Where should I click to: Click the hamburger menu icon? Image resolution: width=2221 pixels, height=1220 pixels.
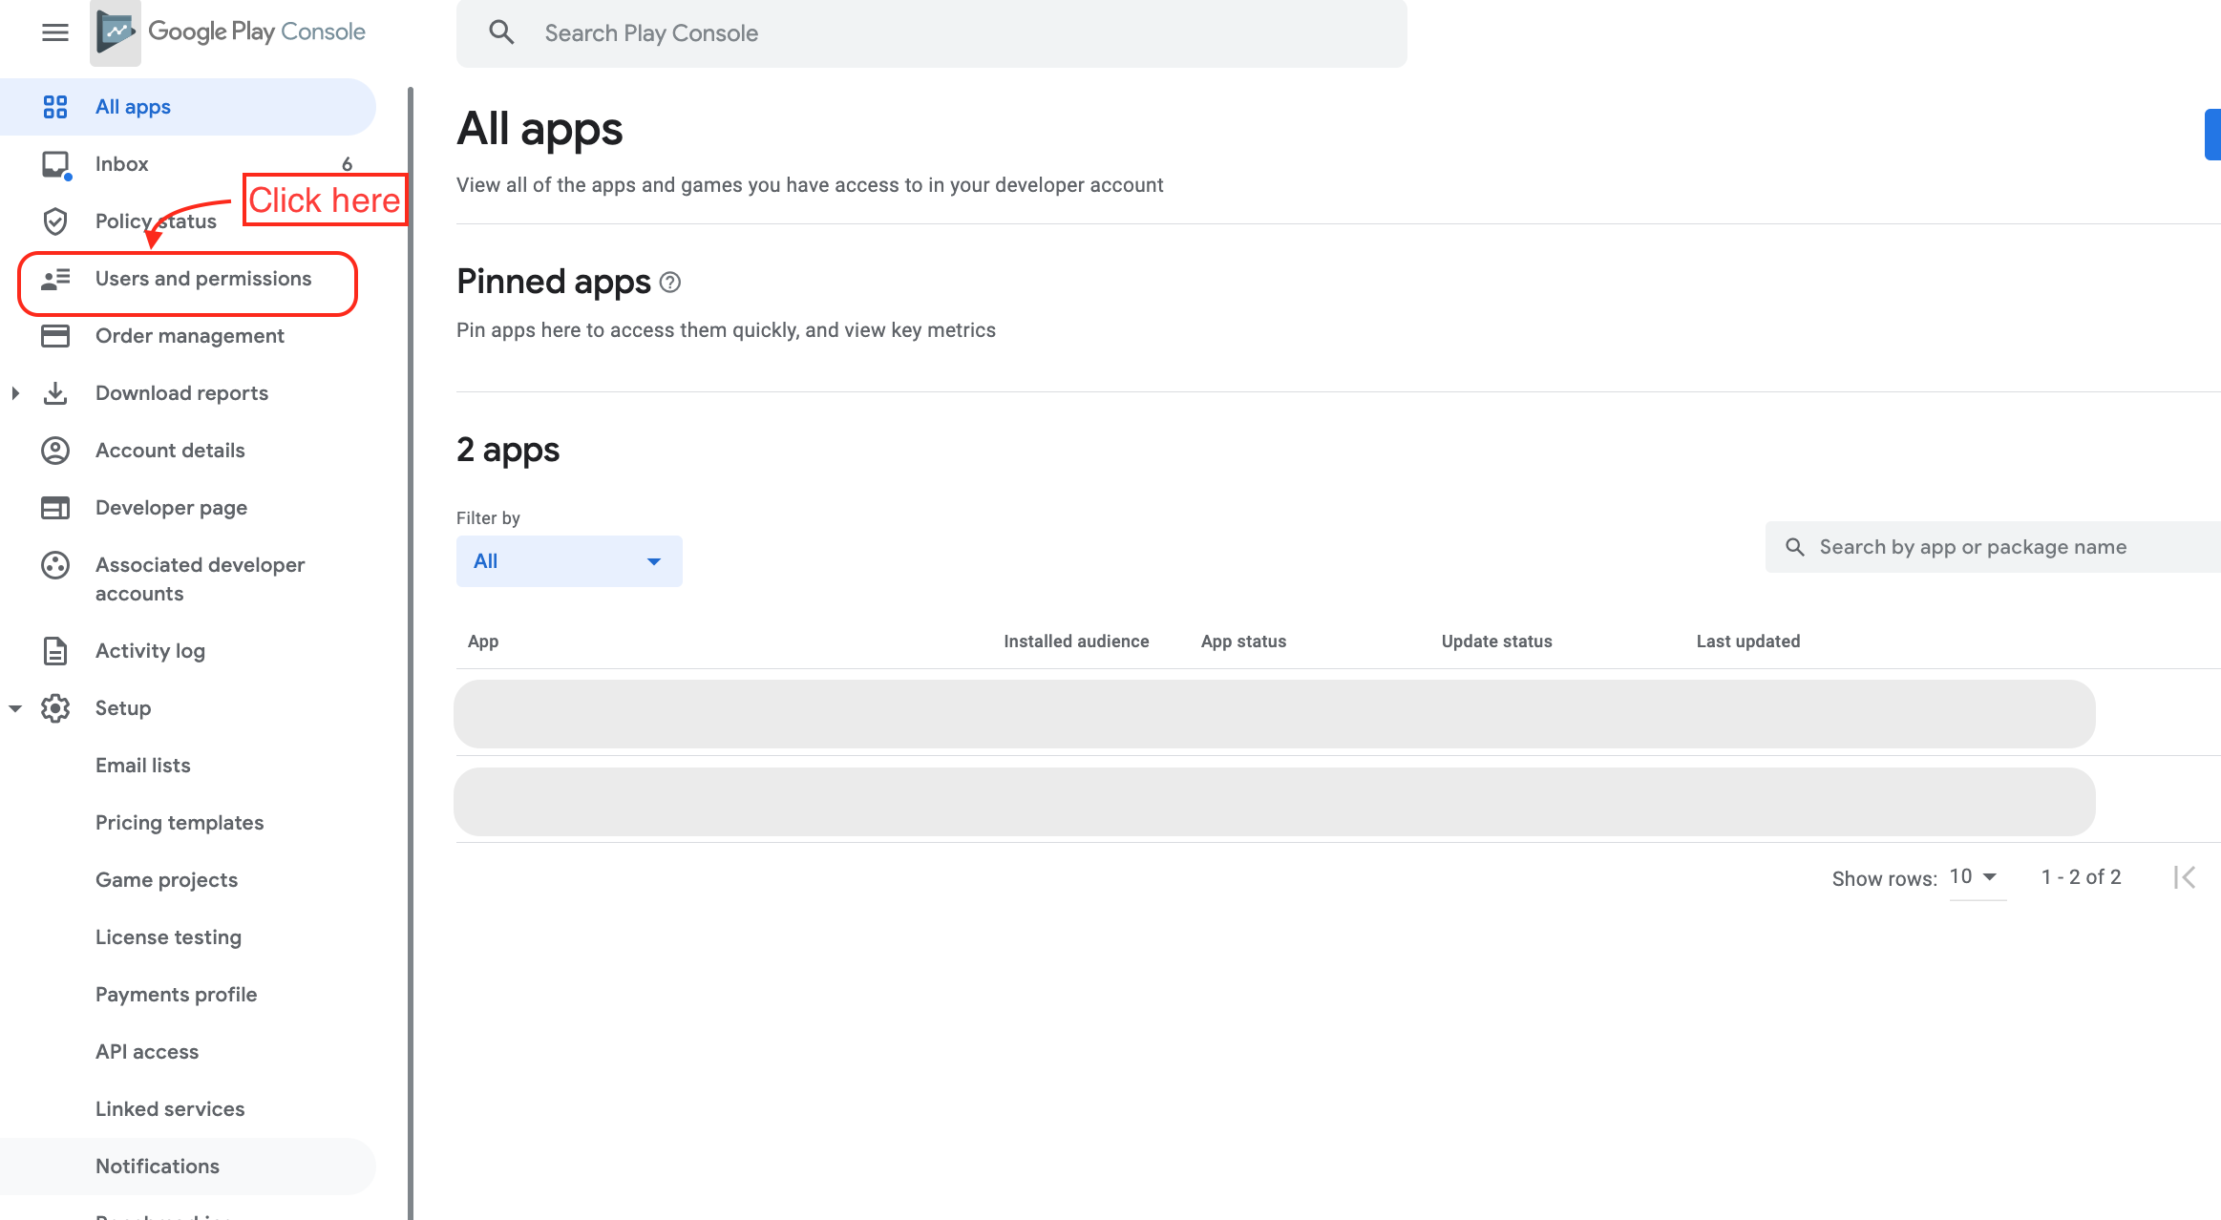click(x=55, y=32)
